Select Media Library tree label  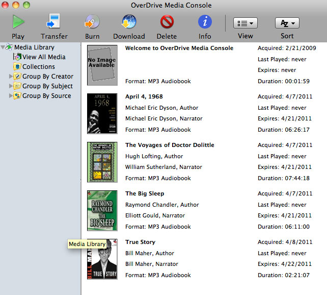point(34,47)
